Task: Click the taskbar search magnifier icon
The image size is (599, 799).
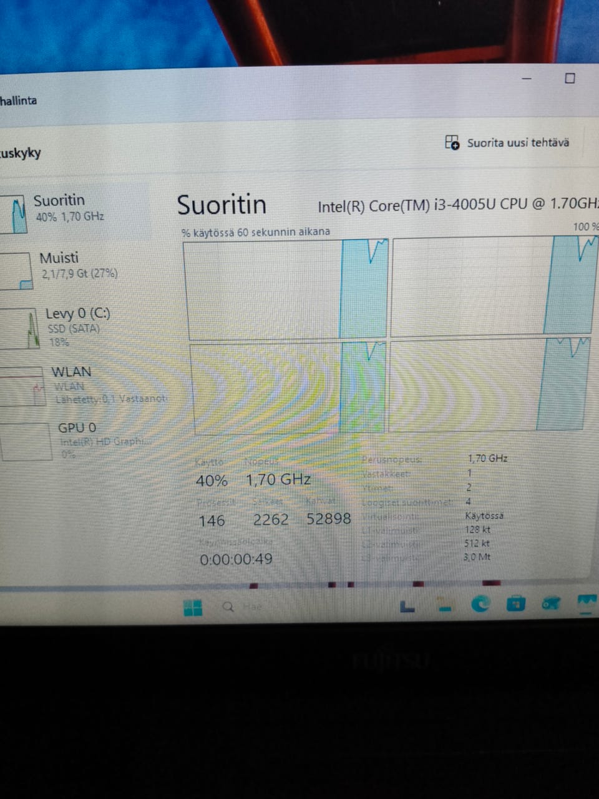Action: pyautogui.click(x=228, y=607)
